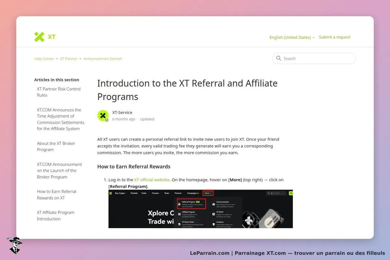
Task: Click the 'How to Earn Referral Rewards' heading
Action: [x=134, y=166]
